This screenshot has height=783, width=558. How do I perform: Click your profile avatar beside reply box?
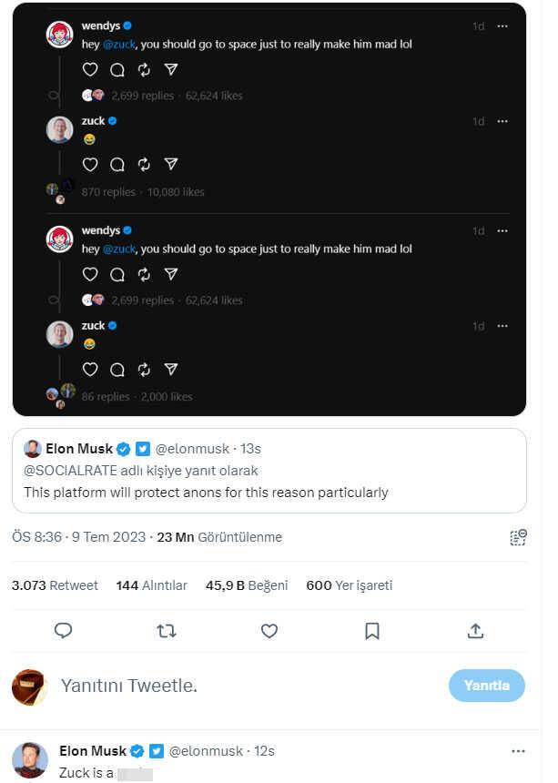(29, 686)
